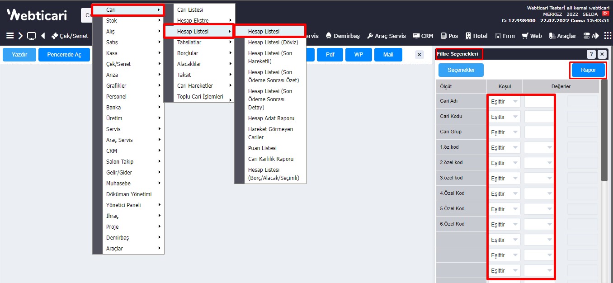Screen dimensions: 613x283
Task: Open the 1.öz.kod value dropdown
Action: pyautogui.click(x=539, y=148)
